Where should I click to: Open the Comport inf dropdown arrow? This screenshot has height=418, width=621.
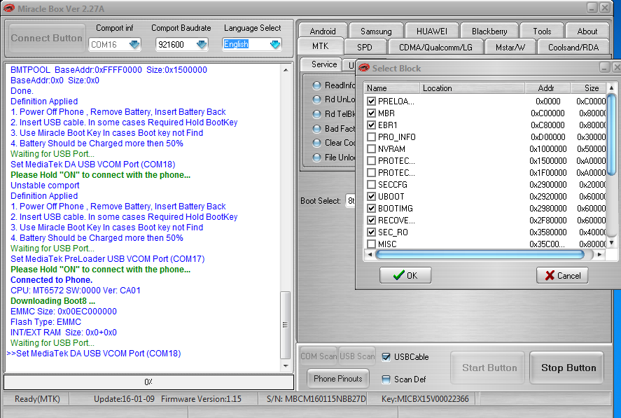click(x=134, y=44)
